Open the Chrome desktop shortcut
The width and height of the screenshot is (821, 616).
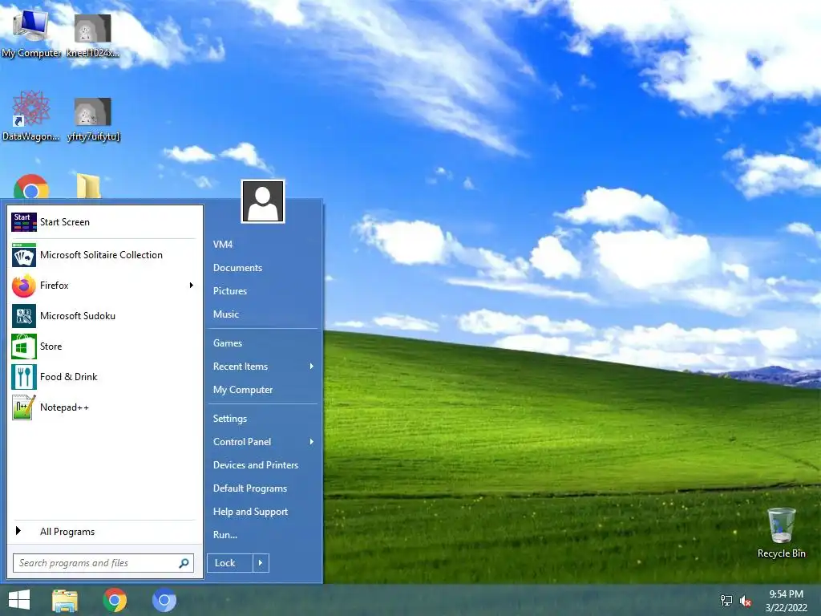point(31,187)
